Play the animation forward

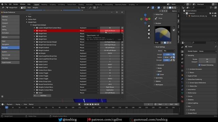(x=93, y=104)
